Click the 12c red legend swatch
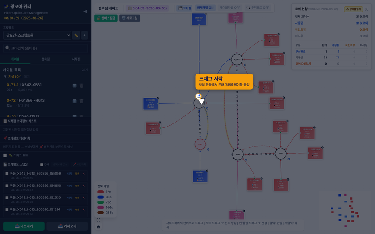The image size is (375, 234). click(100, 192)
